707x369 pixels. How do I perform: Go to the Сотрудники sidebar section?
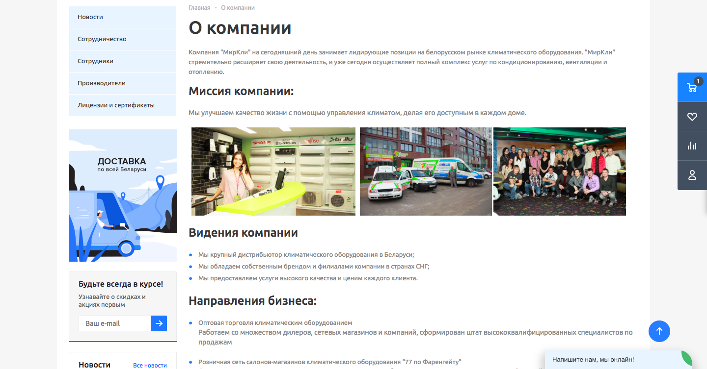[x=95, y=61]
